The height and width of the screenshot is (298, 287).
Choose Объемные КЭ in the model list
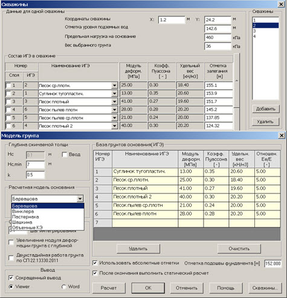coord(48,227)
